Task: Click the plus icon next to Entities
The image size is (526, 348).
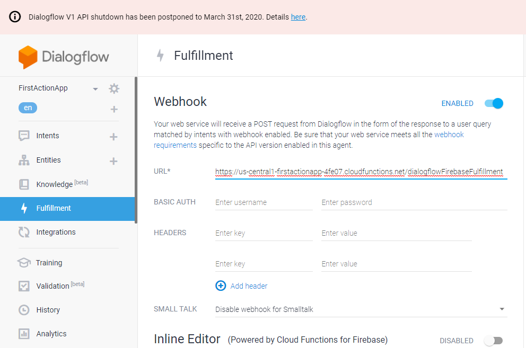Action: click(113, 161)
